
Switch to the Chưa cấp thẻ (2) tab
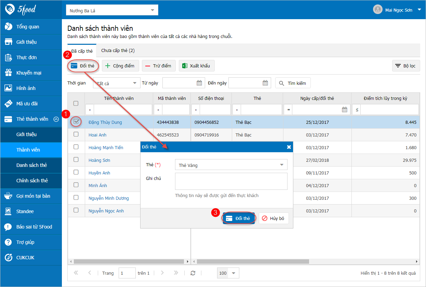tap(118, 50)
